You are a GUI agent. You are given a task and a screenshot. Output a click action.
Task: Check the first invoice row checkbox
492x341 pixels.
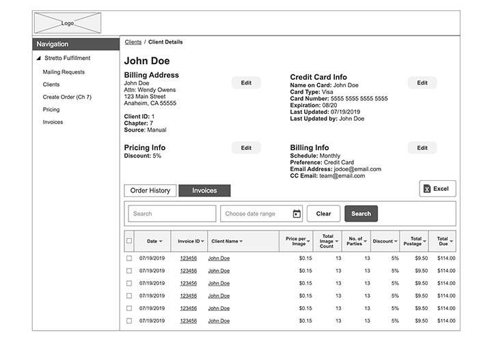pyautogui.click(x=129, y=258)
